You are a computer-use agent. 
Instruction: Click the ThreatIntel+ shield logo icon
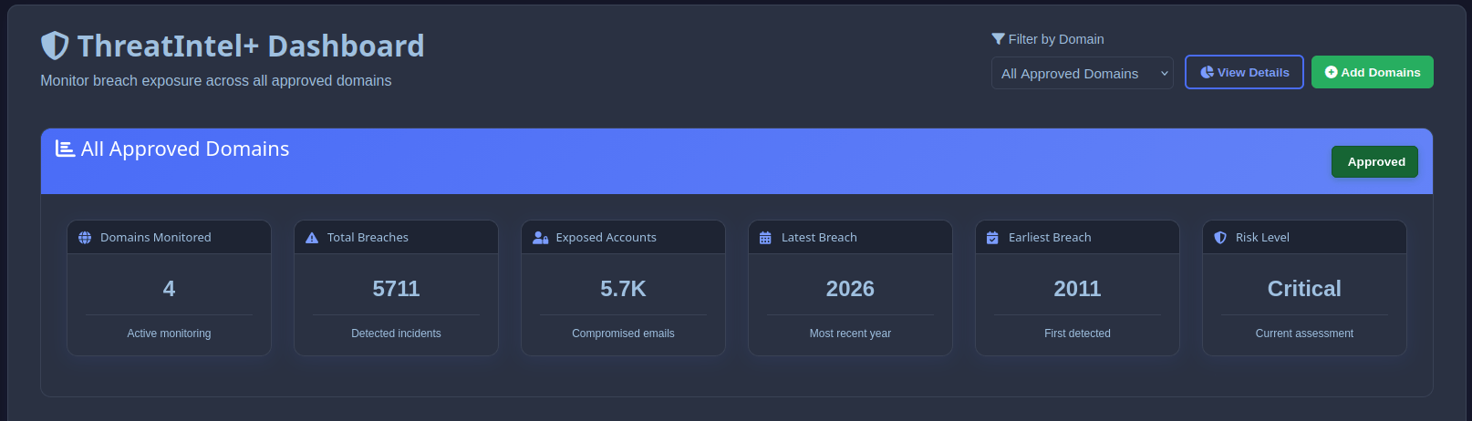pos(56,46)
